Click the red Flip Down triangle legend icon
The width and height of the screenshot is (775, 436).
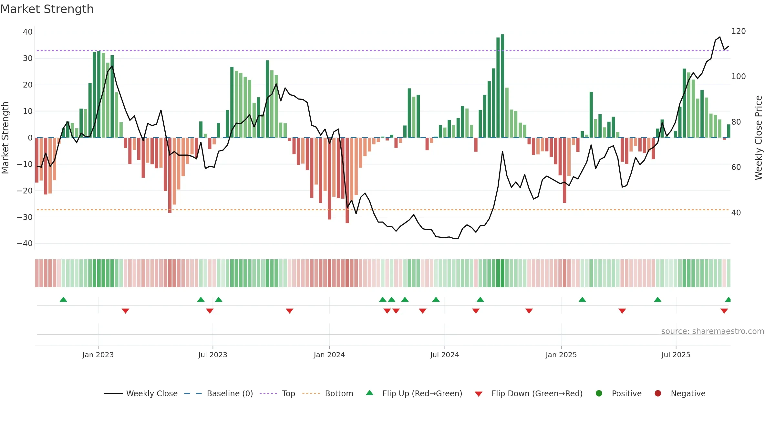tap(479, 394)
